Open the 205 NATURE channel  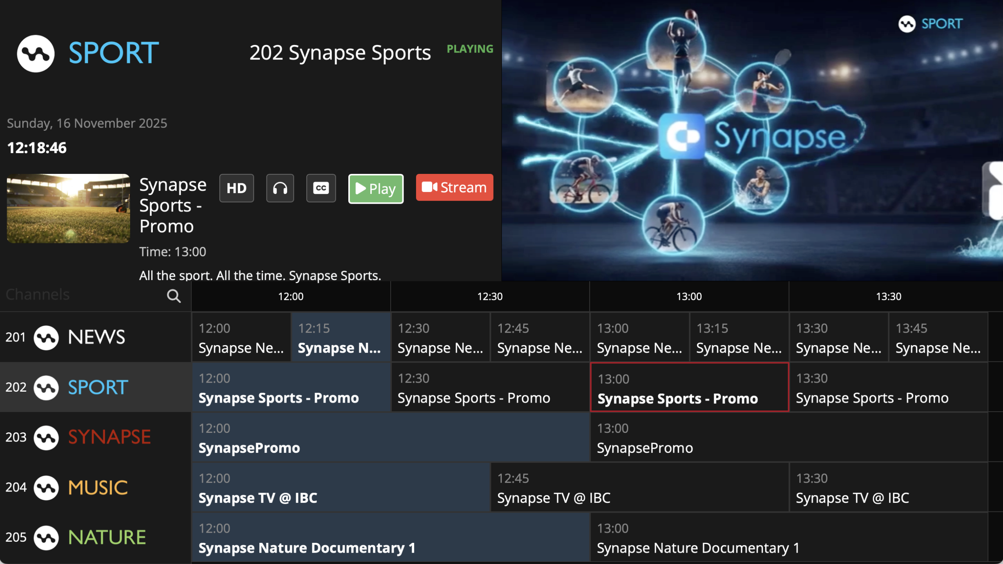click(x=95, y=537)
